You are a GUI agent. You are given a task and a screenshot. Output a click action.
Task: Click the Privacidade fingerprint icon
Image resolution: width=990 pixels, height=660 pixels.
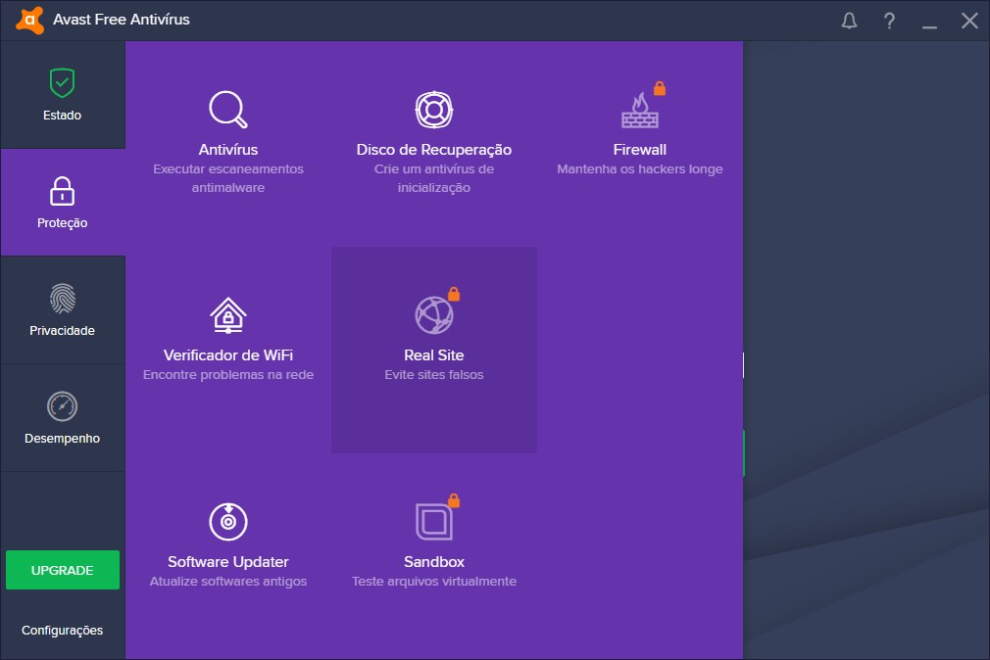(62, 299)
